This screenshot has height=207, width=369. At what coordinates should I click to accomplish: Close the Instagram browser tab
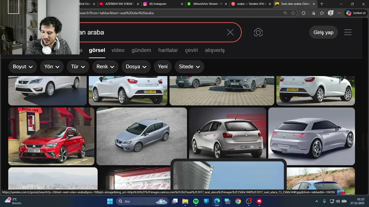pos(182,4)
